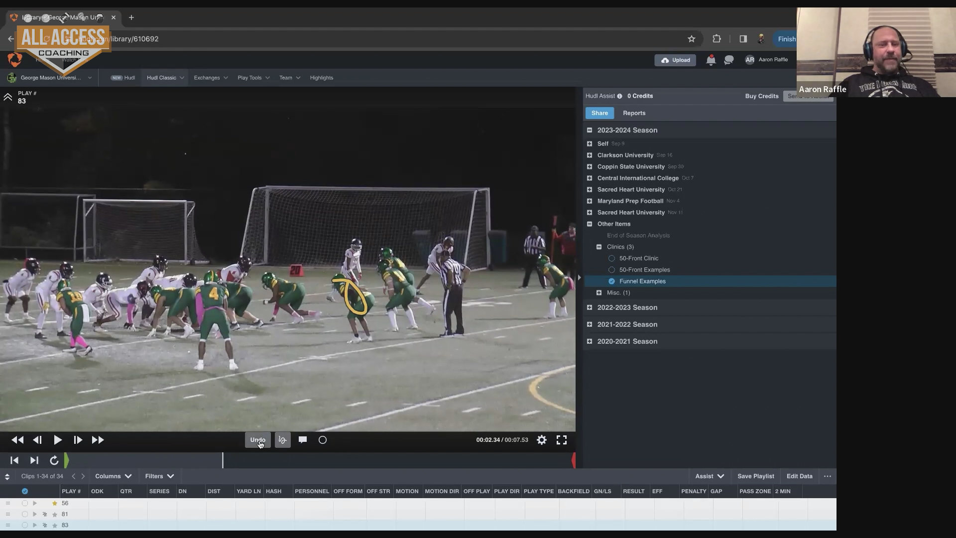Open the Filters dropdown
This screenshot has height=538, width=956.
[x=159, y=476]
